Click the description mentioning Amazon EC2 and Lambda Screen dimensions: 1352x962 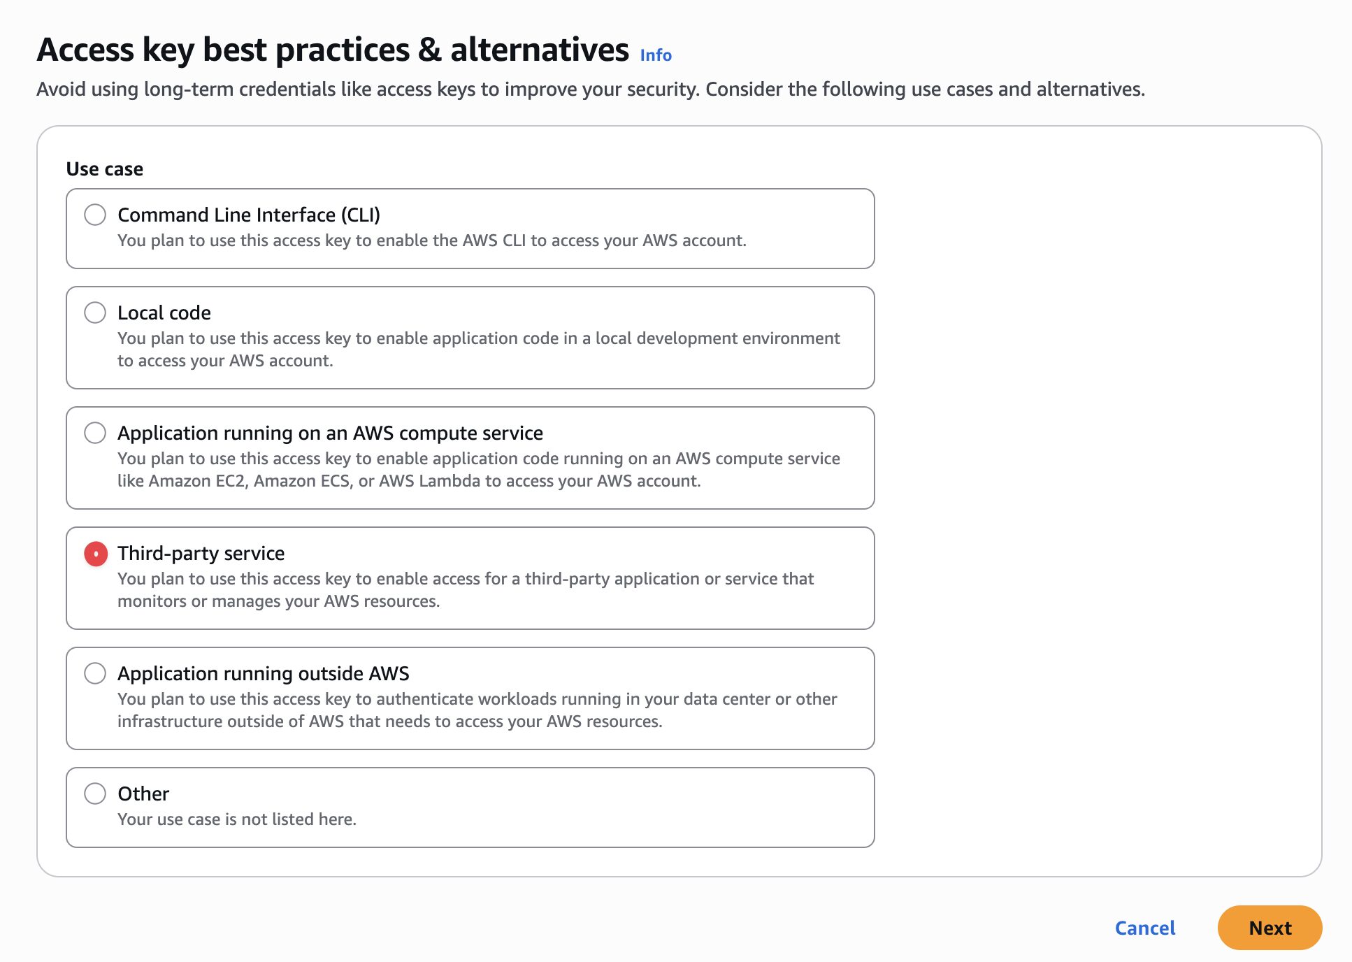479,470
